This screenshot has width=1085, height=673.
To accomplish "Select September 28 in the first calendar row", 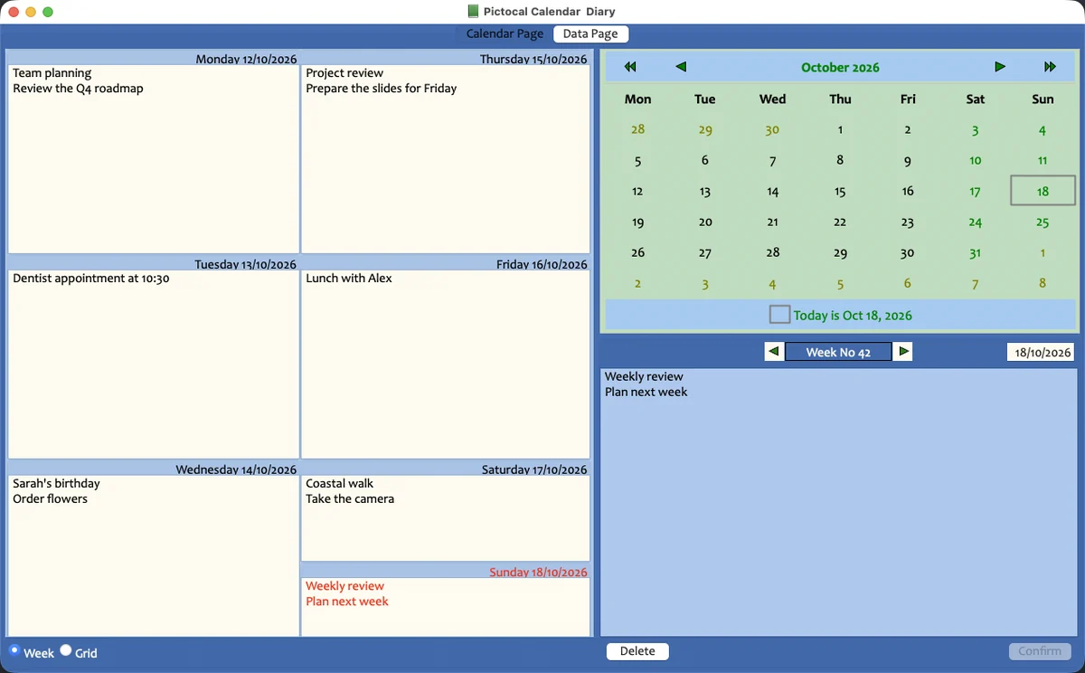I will click(637, 129).
